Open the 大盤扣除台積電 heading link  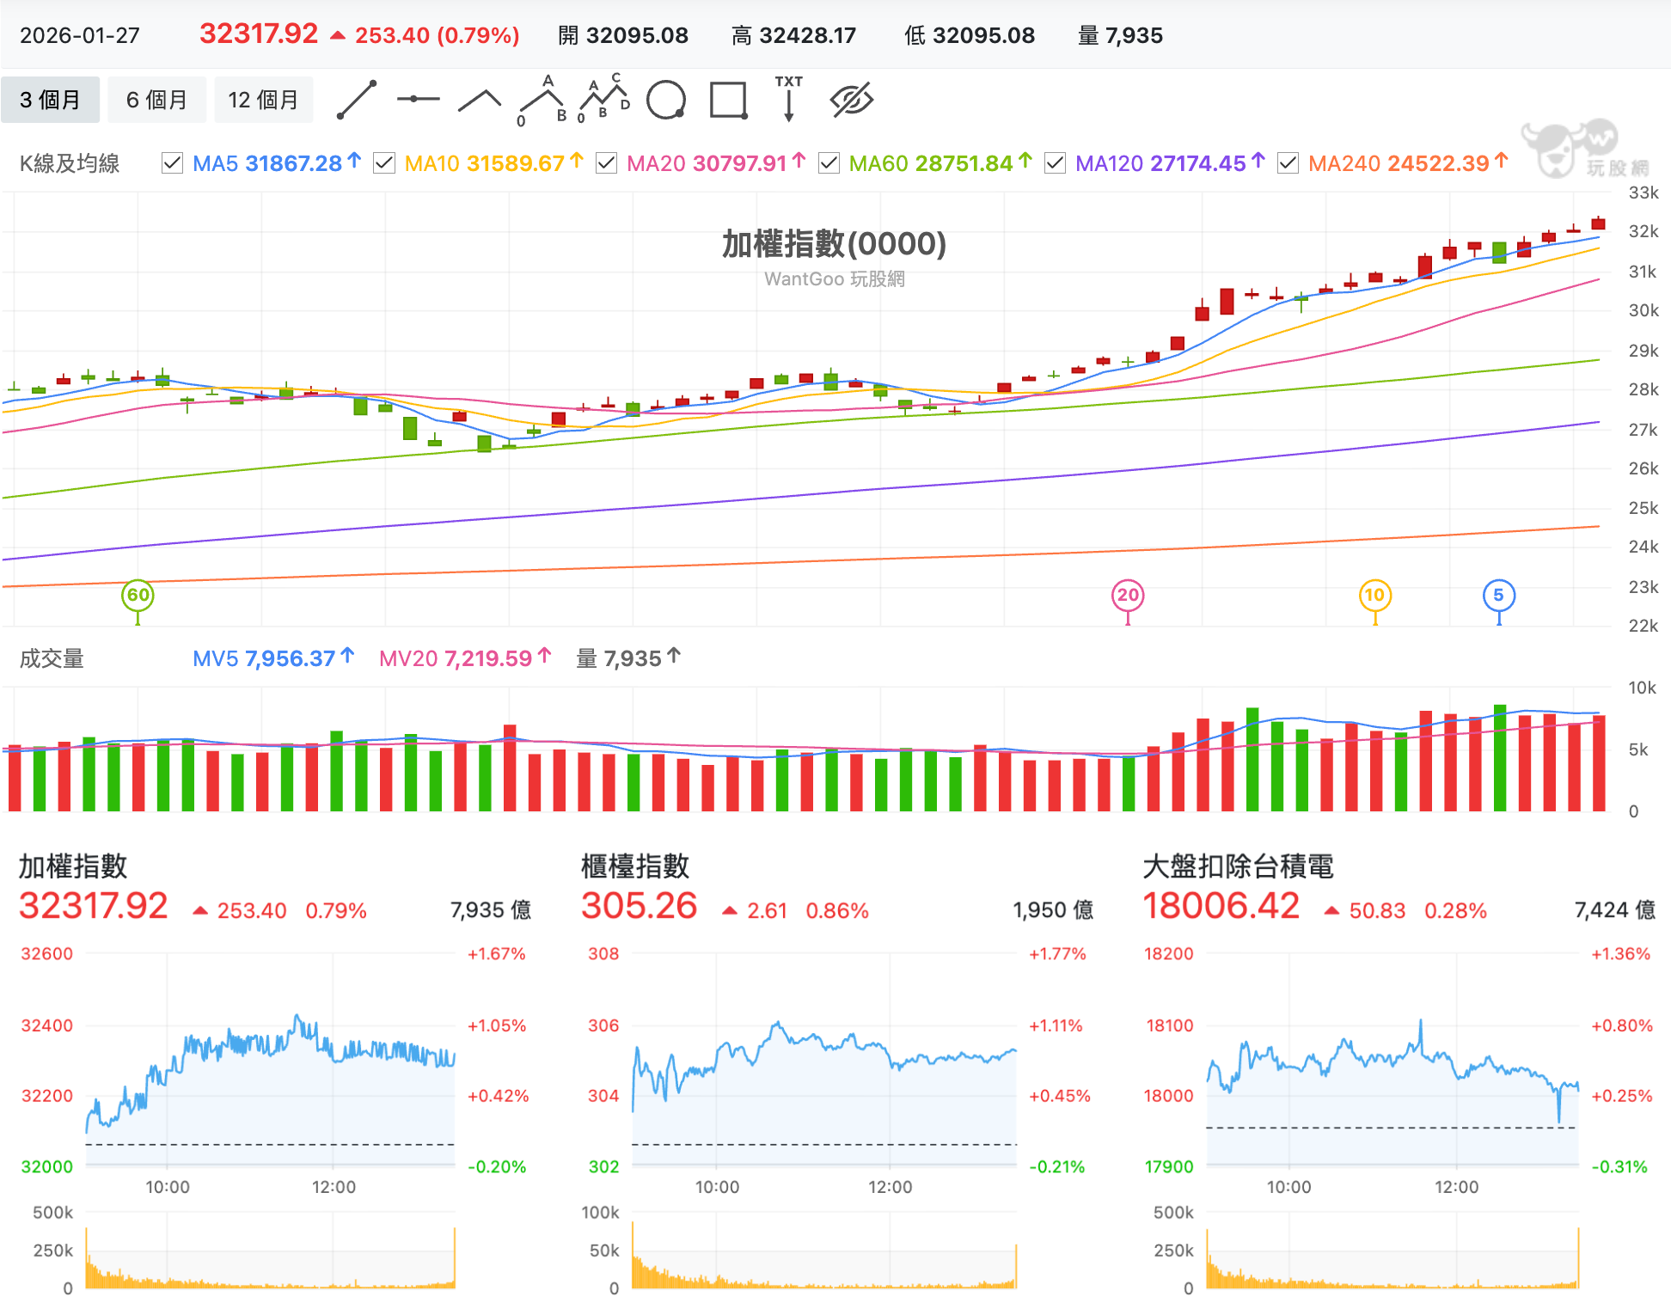coord(1238,865)
